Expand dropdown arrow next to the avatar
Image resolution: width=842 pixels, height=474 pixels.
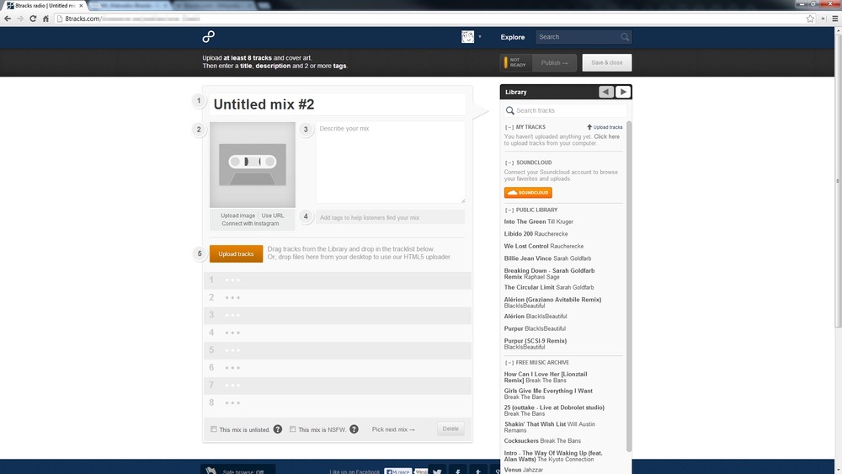pos(480,37)
